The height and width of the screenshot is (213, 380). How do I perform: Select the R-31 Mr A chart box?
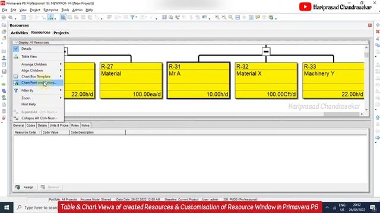point(198,80)
